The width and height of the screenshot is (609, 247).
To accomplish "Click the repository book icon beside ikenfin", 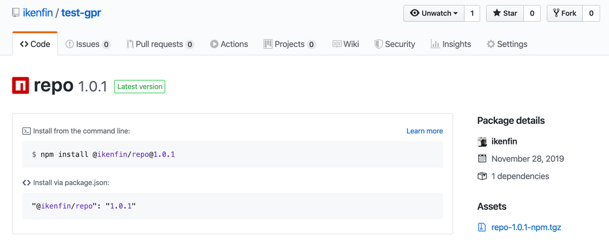I will 15,13.
